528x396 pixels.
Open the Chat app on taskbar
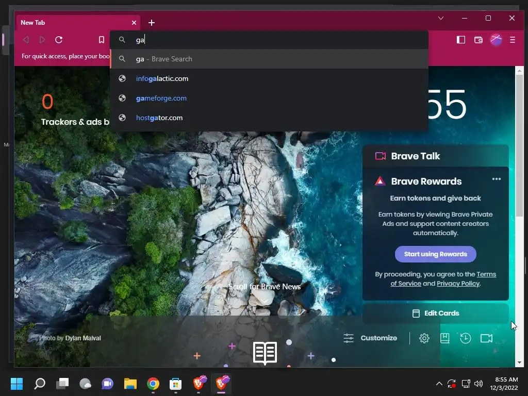click(107, 384)
